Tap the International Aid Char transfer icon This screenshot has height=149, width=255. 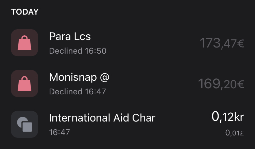tap(24, 124)
